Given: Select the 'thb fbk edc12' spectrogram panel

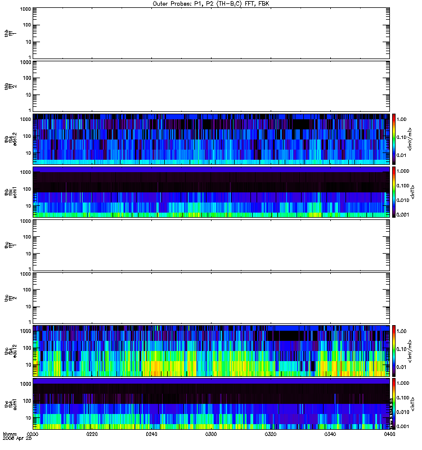Looking at the screenshot, I should (x=212, y=139).
